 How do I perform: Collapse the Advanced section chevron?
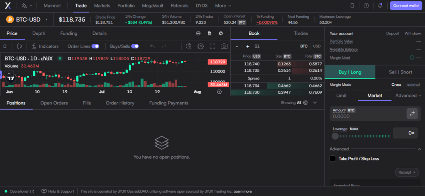pyautogui.click(x=419, y=149)
